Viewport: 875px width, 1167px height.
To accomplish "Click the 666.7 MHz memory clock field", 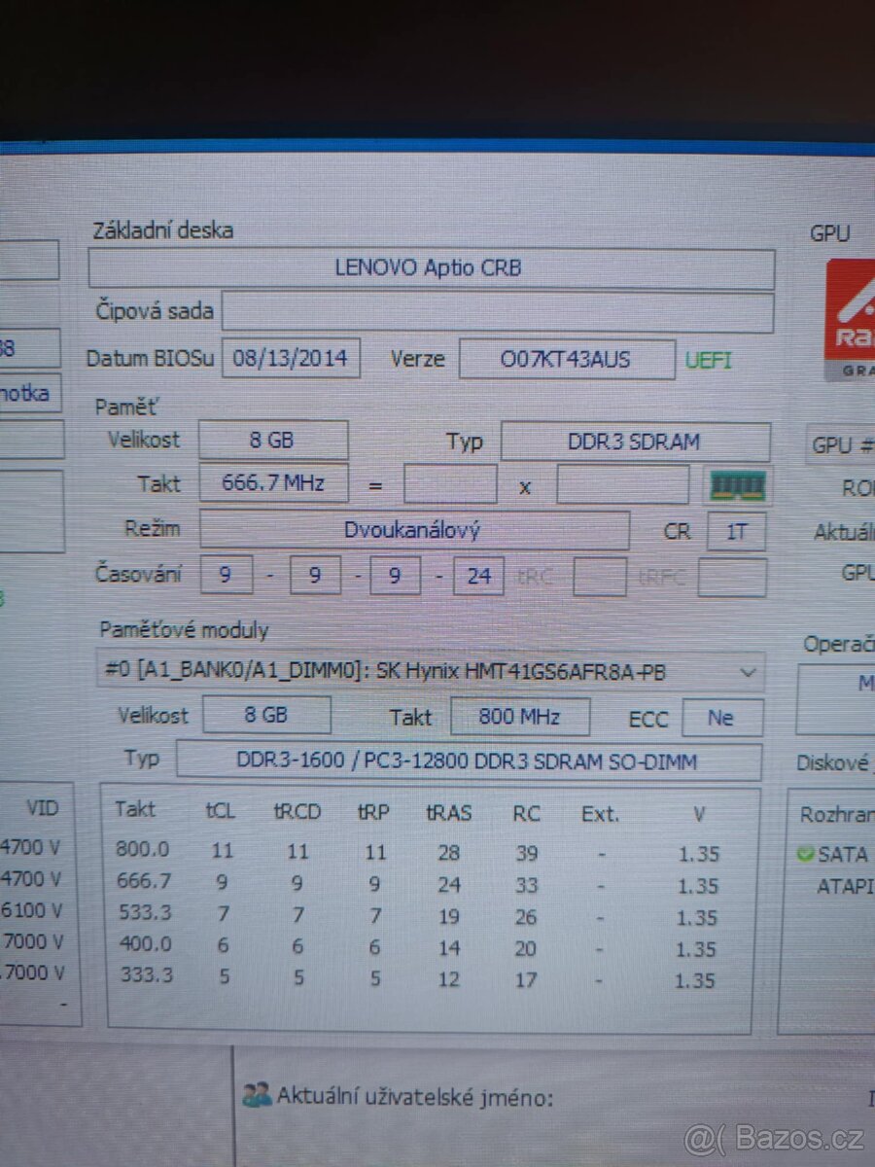I will pyautogui.click(x=273, y=482).
